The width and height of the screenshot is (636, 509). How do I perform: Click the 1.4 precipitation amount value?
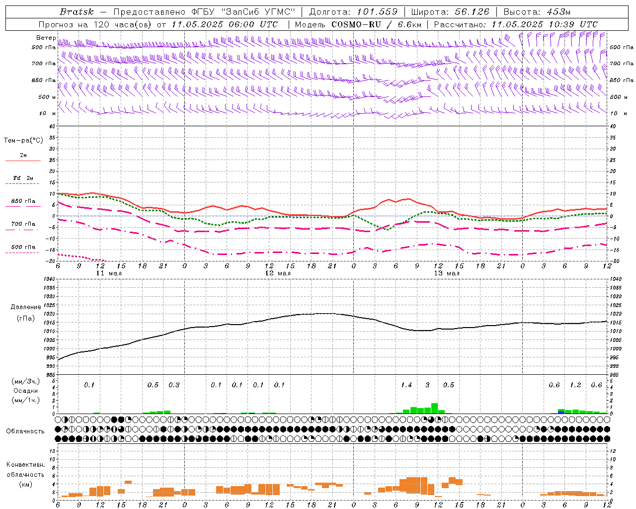click(406, 385)
